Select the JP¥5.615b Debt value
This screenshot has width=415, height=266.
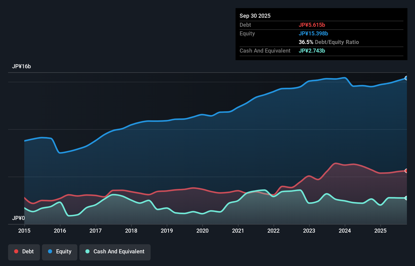pos(312,25)
